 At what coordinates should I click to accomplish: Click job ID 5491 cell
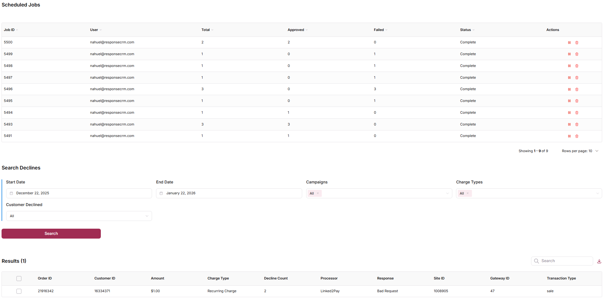pyautogui.click(x=8, y=136)
